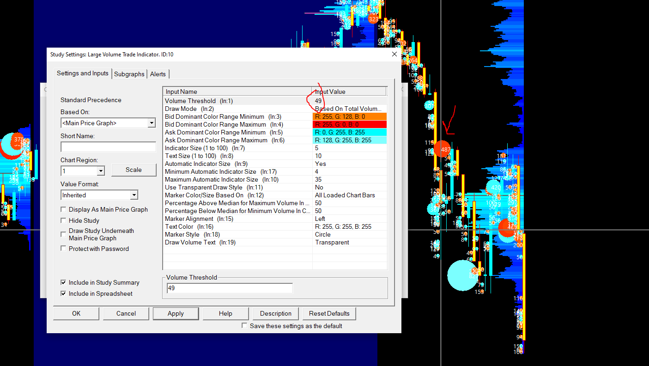Open the Chart Region dropdown

pyautogui.click(x=101, y=171)
